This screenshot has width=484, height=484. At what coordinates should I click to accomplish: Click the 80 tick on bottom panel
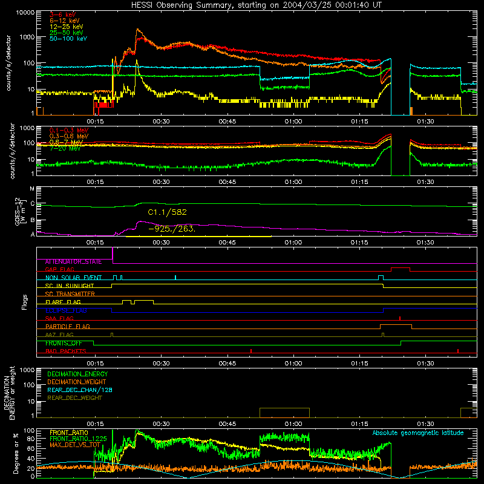(31, 439)
